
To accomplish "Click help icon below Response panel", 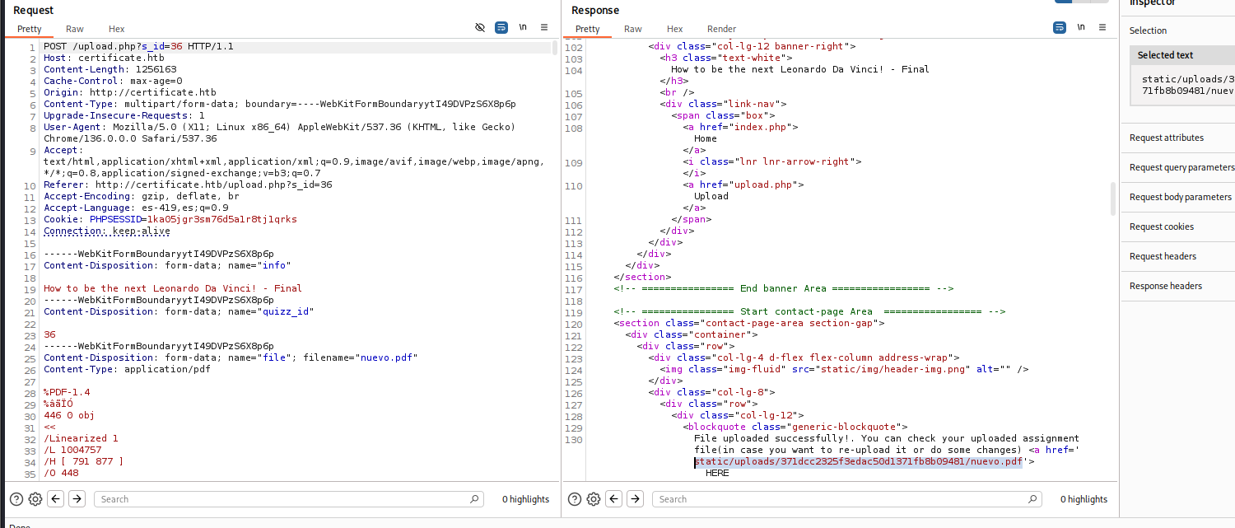I will tap(574, 499).
